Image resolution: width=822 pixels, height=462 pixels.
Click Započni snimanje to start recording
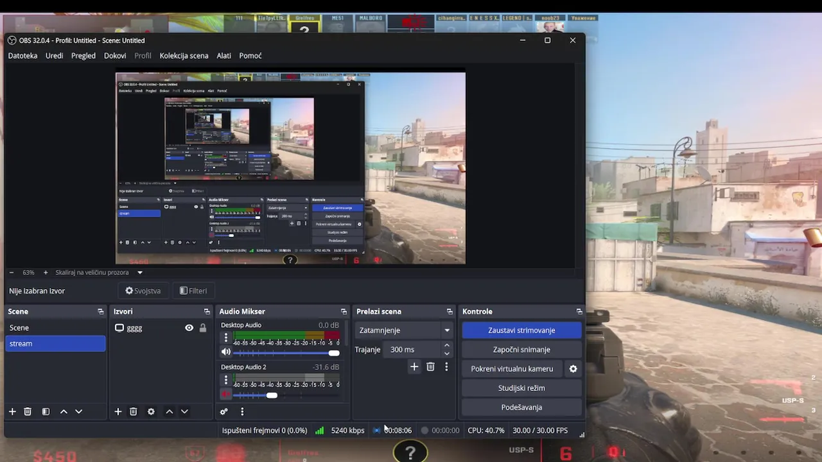pyautogui.click(x=521, y=349)
